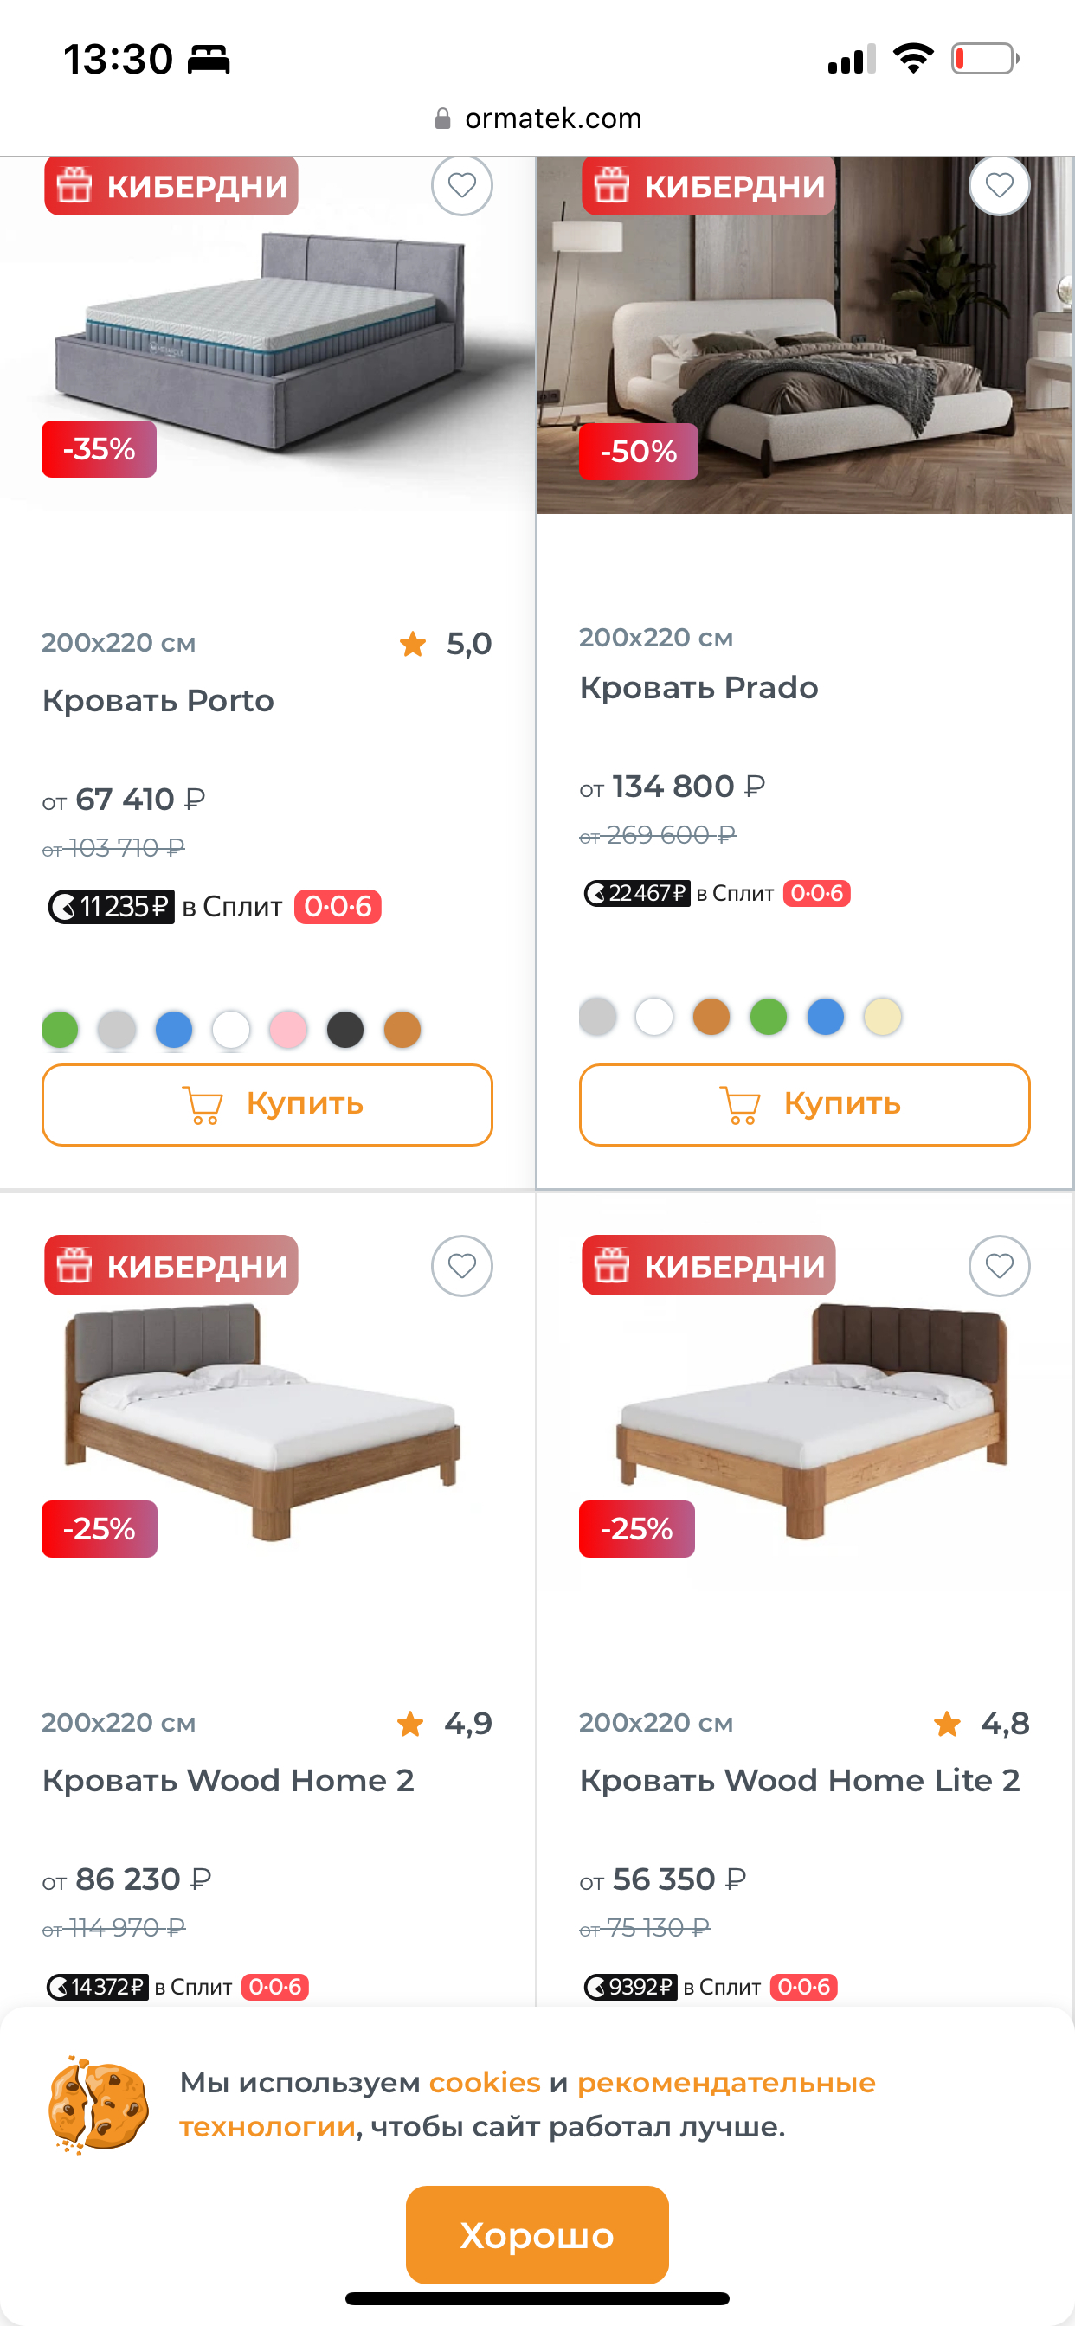Choose pink color swatch for Porto bed

[288, 1030]
